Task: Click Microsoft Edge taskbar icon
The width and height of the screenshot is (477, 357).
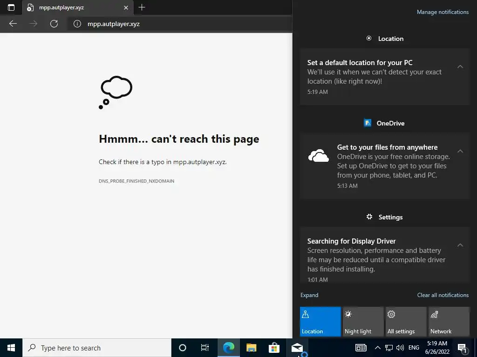Action: click(x=228, y=348)
